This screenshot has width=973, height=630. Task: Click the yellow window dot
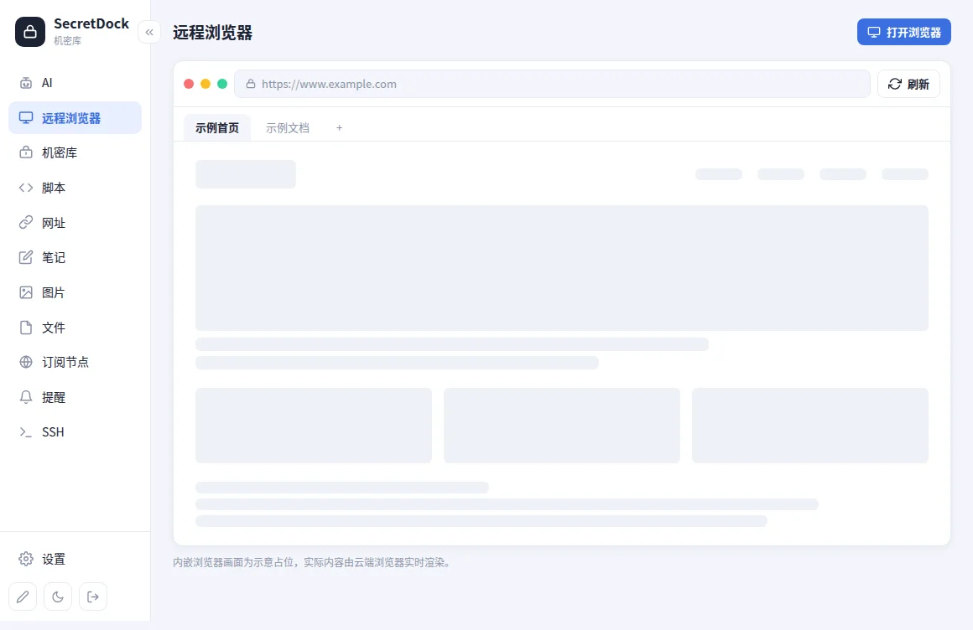pos(206,84)
